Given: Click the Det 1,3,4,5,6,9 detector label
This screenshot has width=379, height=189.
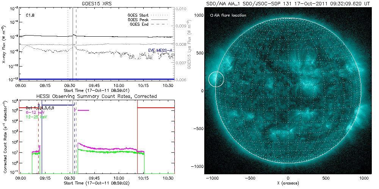Looking at the screenshot, I should point(42,108).
